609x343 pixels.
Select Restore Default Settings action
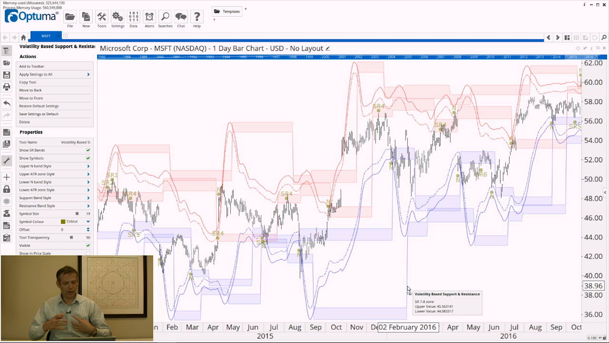pos(39,106)
